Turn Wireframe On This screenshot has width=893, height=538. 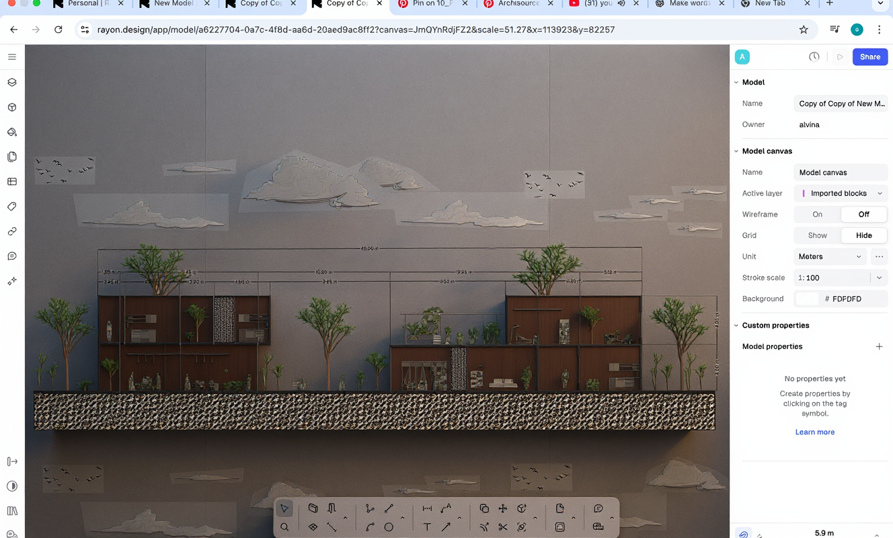pos(817,215)
